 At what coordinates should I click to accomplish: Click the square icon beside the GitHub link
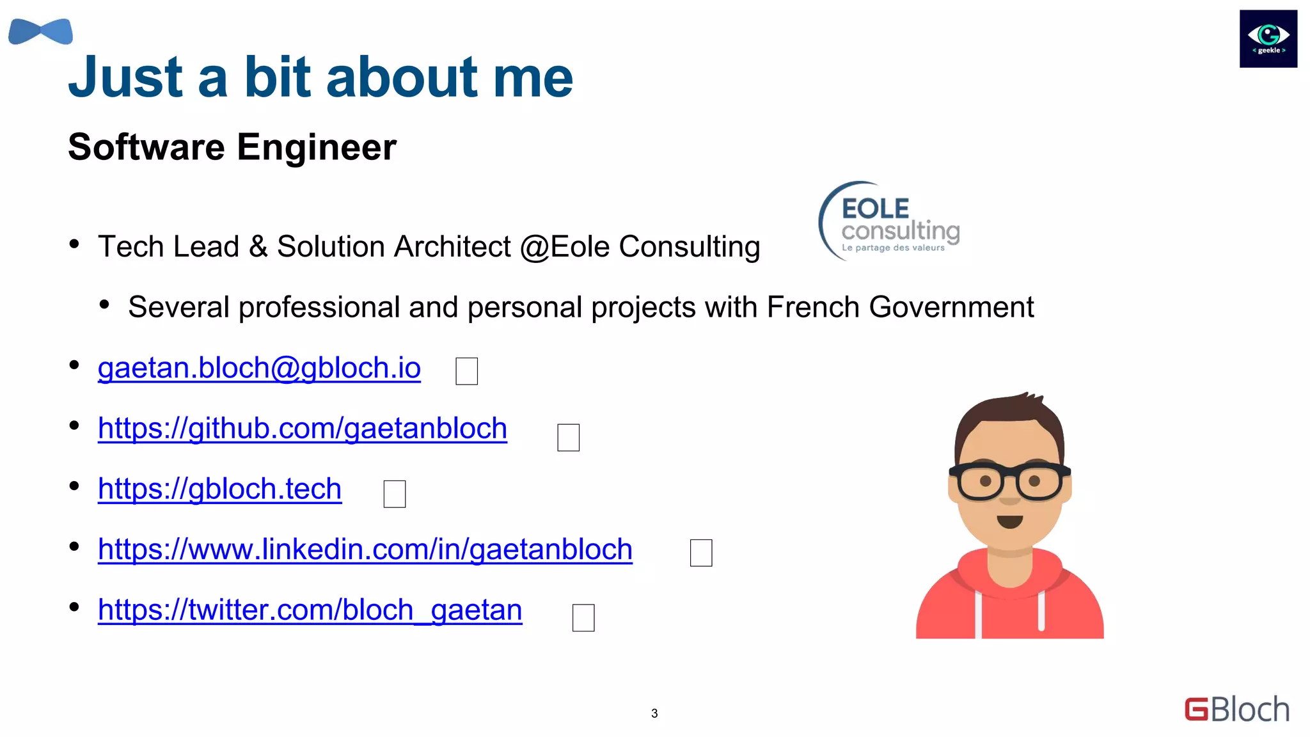click(x=568, y=438)
